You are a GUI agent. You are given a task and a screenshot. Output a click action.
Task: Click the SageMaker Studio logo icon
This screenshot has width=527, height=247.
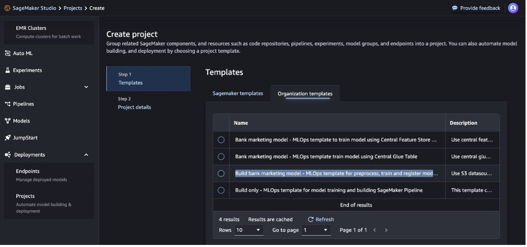coord(7,8)
